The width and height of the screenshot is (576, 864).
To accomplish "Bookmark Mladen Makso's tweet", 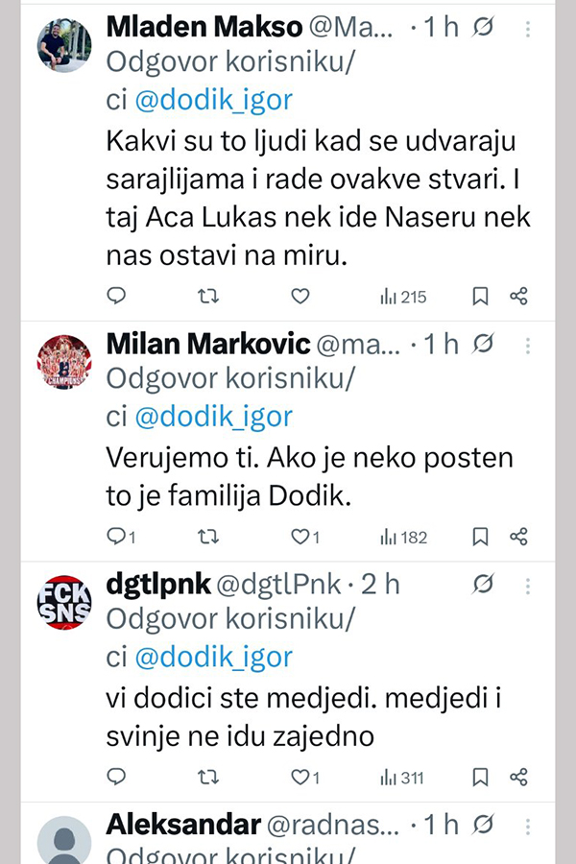I will pyautogui.click(x=480, y=297).
